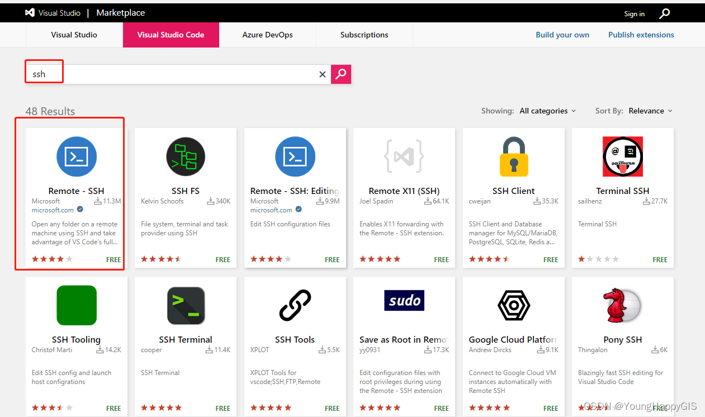The width and height of the screenshot is (705, 417).
Task: Open the SSH Tools chain link icon
Action: pos(295,305)
